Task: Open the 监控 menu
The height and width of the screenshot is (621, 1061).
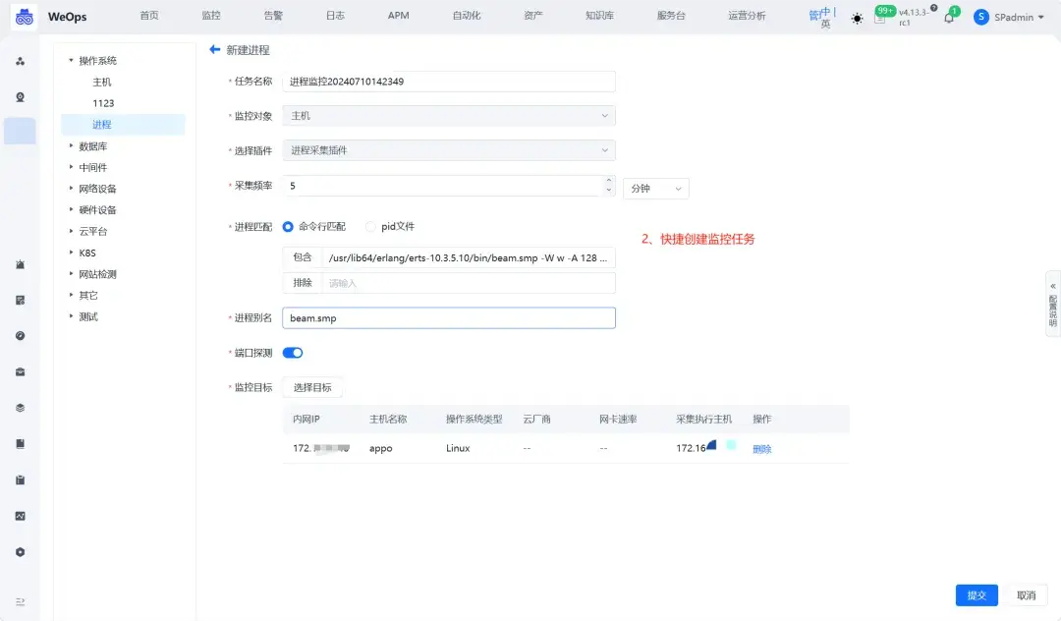Action: coord(211,16)
